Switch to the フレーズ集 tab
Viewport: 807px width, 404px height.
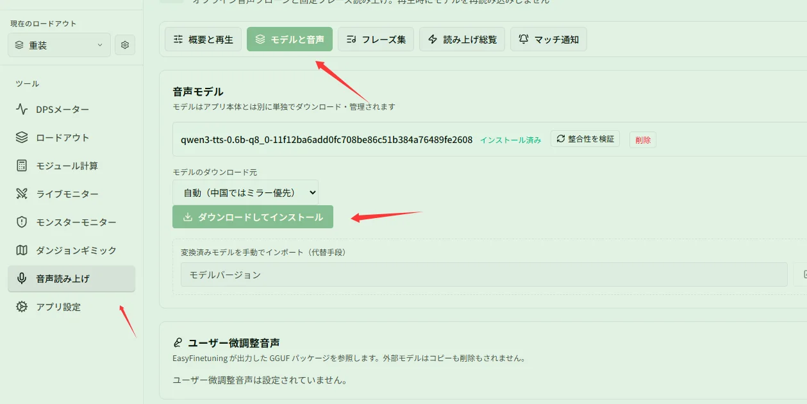(376, 39)
